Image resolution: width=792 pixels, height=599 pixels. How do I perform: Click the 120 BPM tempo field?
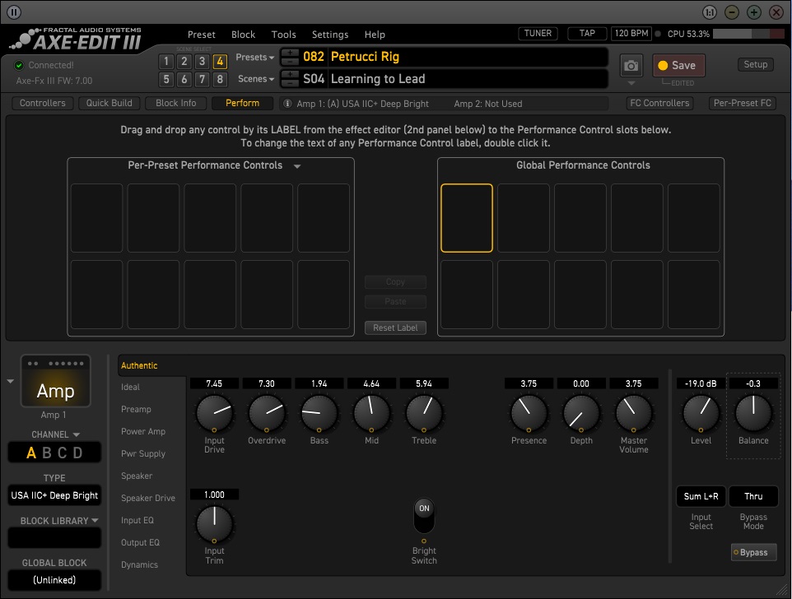631,33
